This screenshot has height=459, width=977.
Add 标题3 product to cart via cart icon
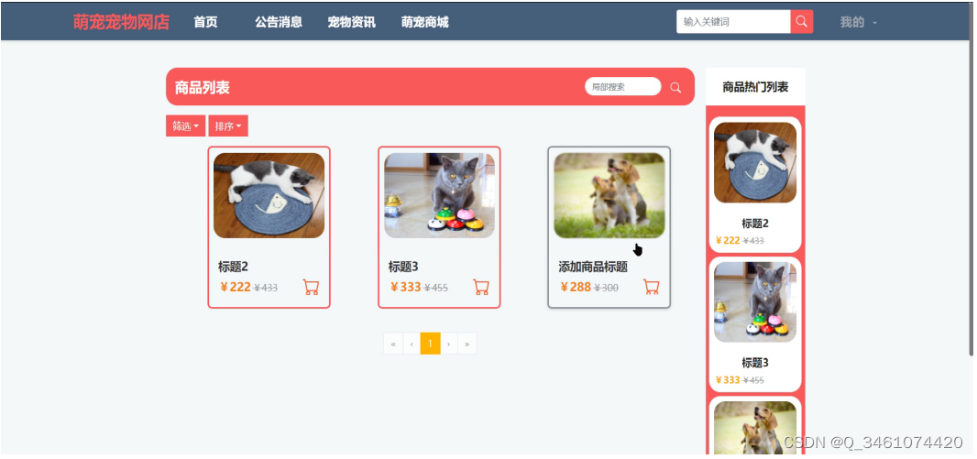tap(481, 287)
